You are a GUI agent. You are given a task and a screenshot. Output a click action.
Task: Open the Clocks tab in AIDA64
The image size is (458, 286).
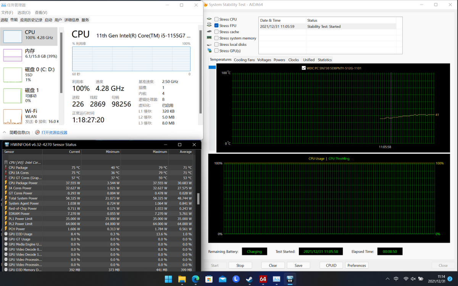click(x=294, y=60)
